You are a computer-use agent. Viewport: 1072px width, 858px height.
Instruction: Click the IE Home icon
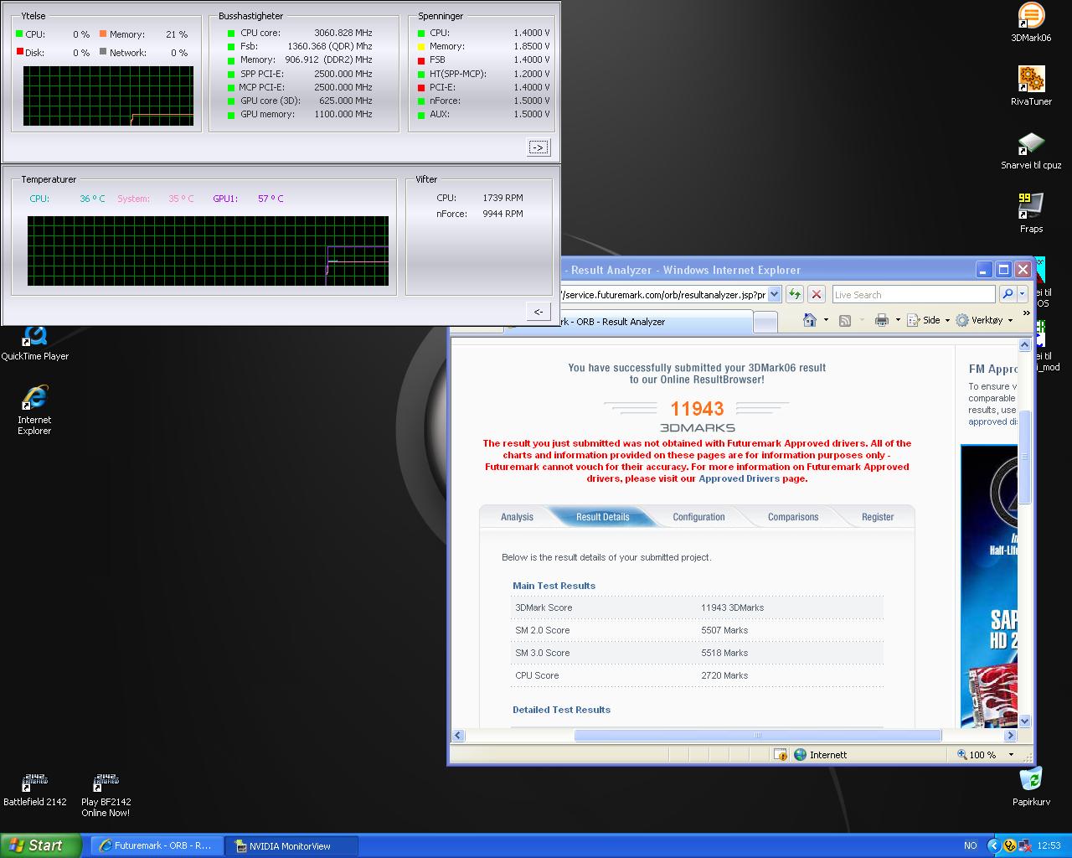click(809, 320)
